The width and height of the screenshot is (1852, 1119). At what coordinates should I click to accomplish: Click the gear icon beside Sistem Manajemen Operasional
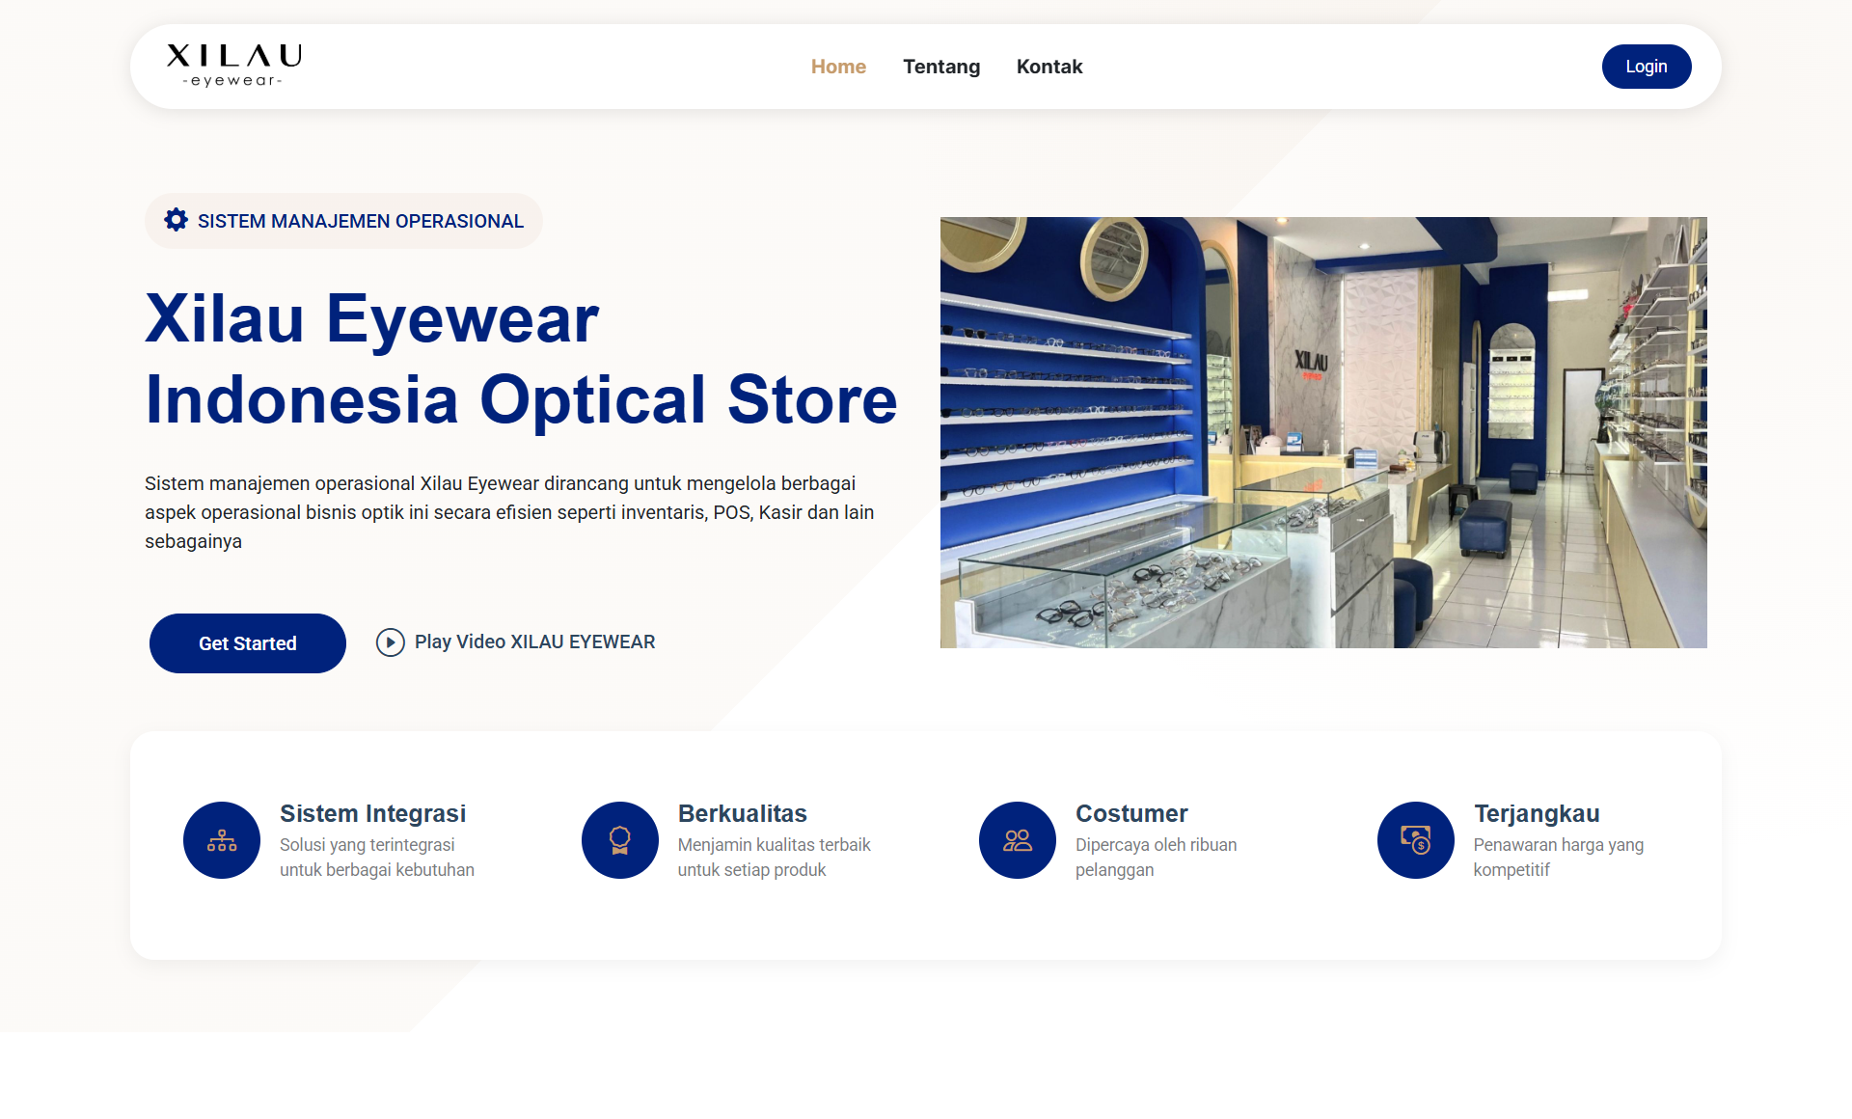pyautogui.click(x=176, y=220)
